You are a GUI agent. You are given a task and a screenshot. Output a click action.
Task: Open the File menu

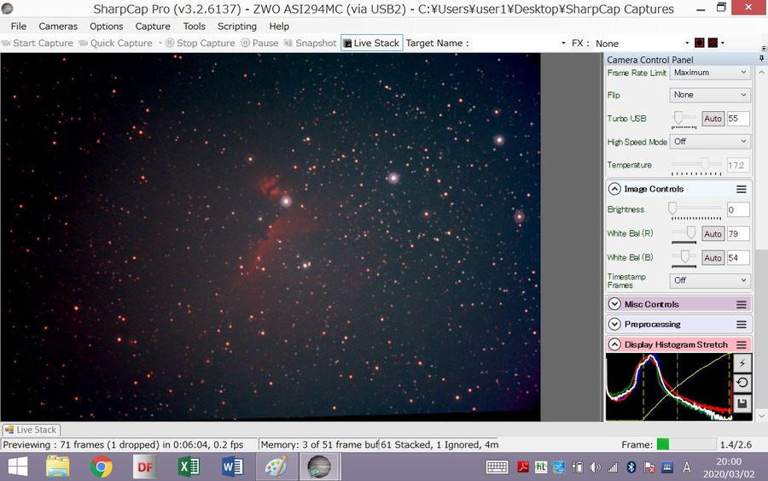click(x=19, y=26)
